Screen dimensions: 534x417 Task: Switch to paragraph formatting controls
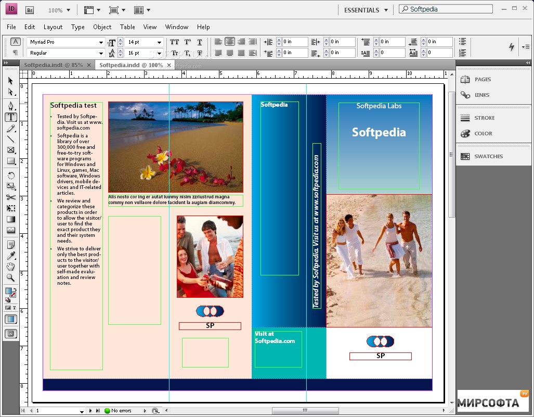[x=15, y=53]
